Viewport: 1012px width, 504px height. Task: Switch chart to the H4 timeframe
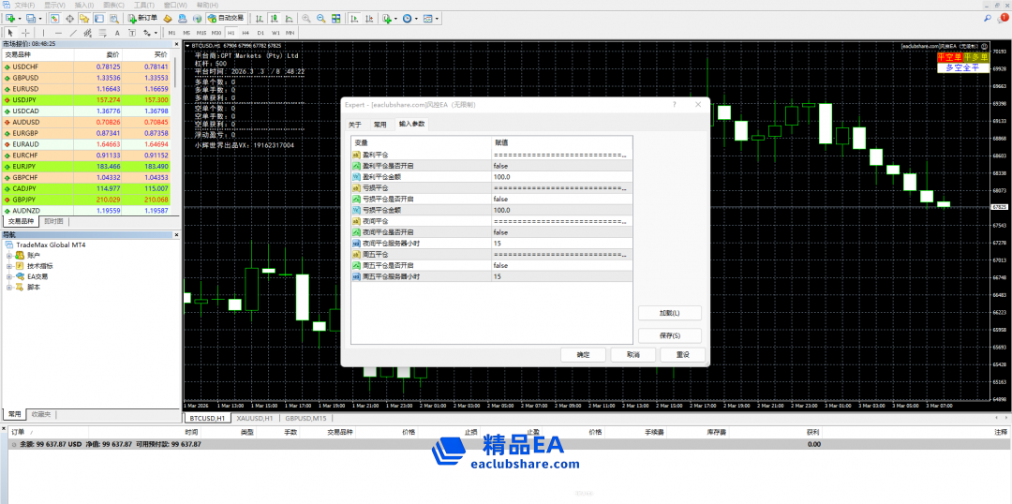point(246,33)
